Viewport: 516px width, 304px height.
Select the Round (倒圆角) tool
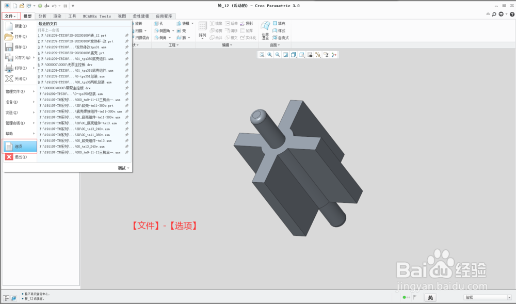coord(162,30)
